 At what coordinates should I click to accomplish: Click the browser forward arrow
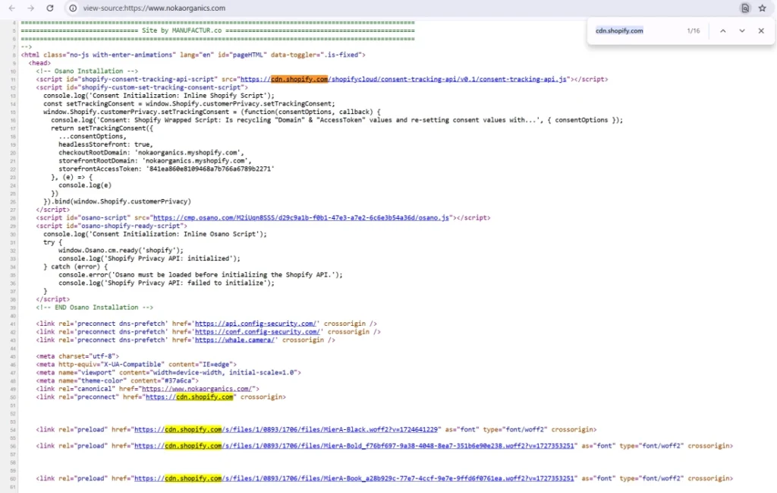point(30,8)
